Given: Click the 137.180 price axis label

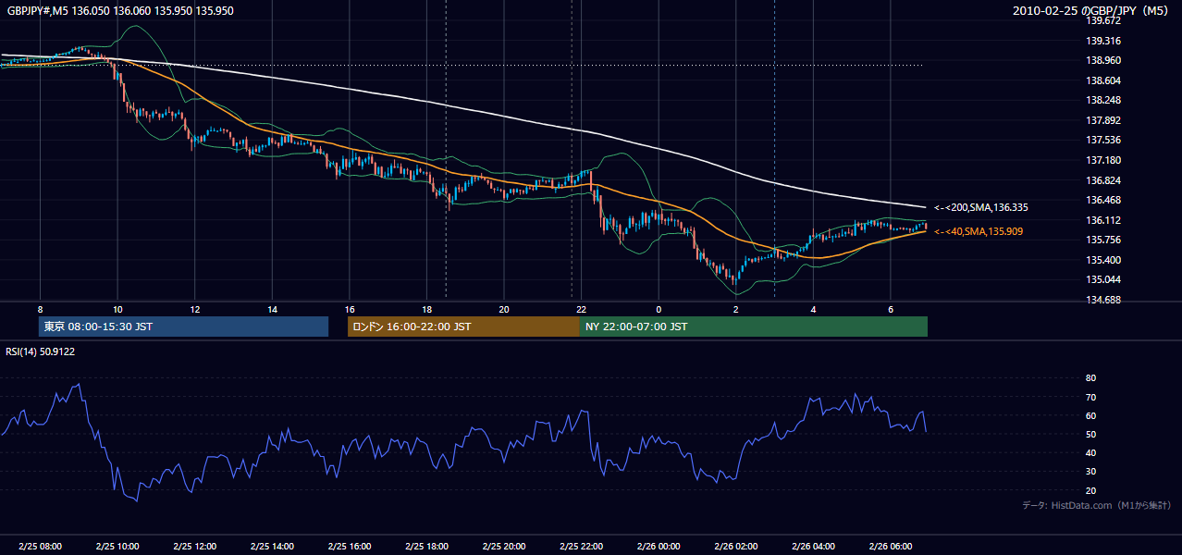Looking at the screenshot, I should 1104,160.
